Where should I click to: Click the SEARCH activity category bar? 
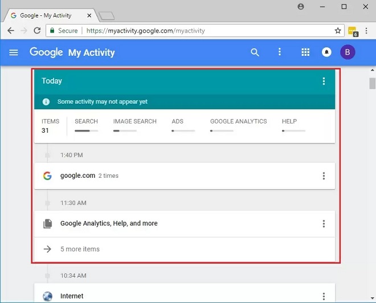point(86,125)
